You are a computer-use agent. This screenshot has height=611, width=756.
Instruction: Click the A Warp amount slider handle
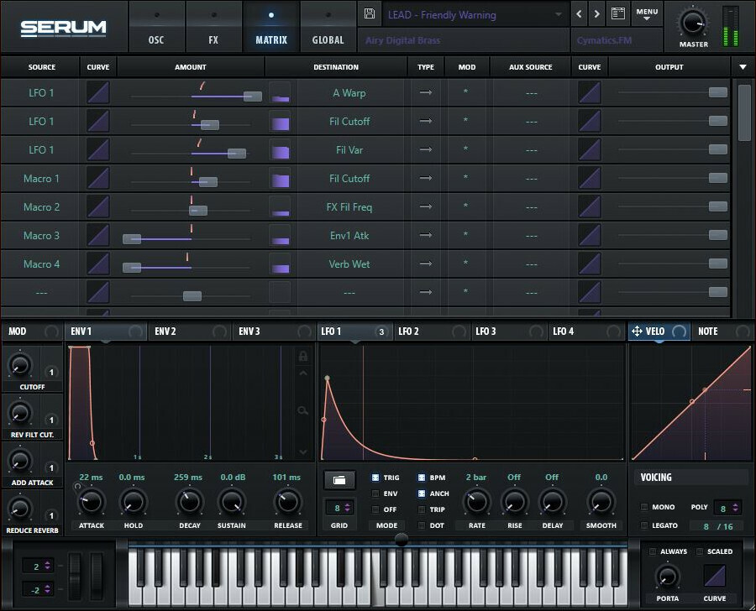[253, 97]
